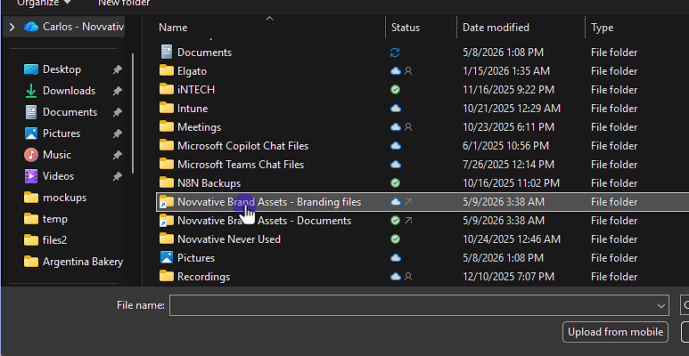Screen dimensions: 689x356
Task: Click the sync icon on the Documents row
Action: pyautogui.click(x=395, y=53)
